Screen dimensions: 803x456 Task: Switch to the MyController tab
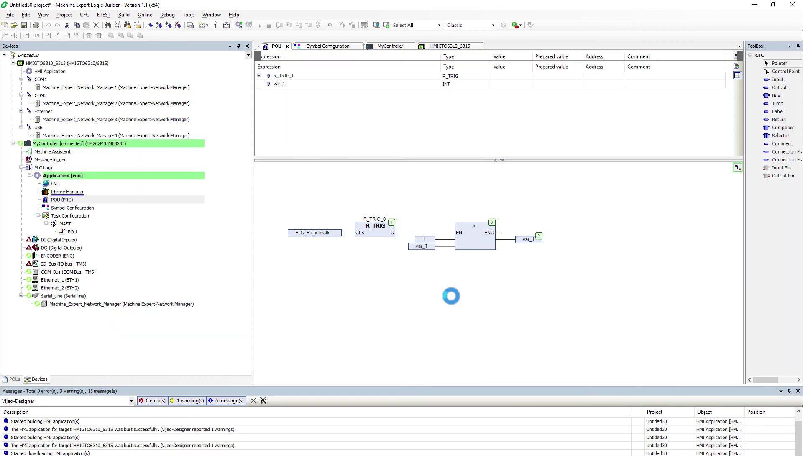click(x=390, y=46)
